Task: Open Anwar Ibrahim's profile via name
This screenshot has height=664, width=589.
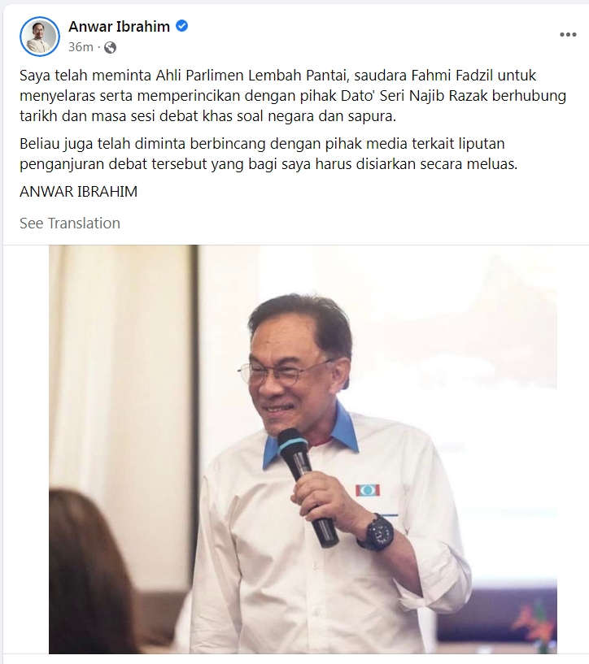Action: tap(119, 26)
